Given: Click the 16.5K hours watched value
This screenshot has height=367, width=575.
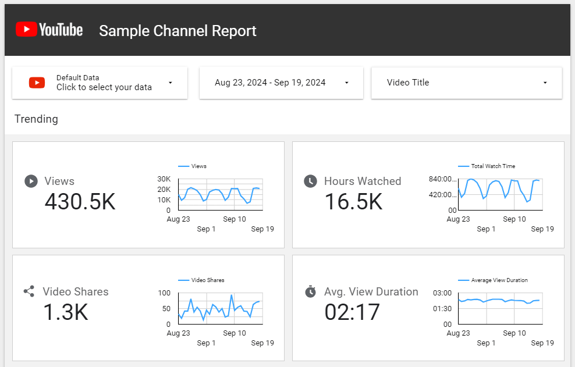Looking at the screenshot, I should click(x=353, y=202).
